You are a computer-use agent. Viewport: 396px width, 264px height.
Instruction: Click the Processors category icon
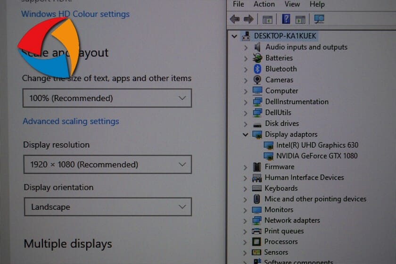(256, 242)
